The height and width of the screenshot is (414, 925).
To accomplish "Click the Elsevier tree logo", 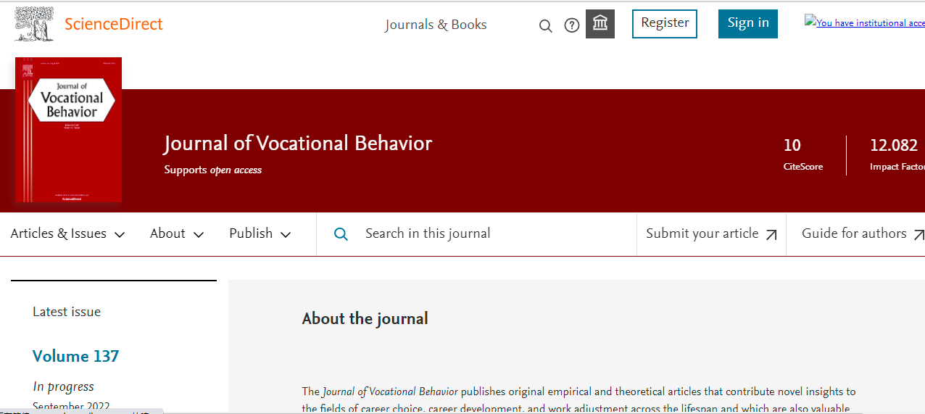I will [x=34, y=24].
